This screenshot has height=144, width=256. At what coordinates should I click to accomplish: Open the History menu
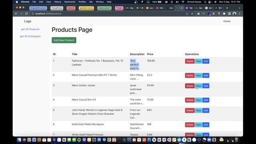click(x=58, y=2)
